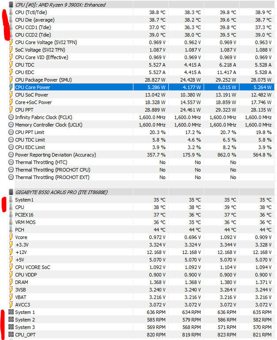
Task: Click the lightning icon next to +12V
Action: click(11, 252)
